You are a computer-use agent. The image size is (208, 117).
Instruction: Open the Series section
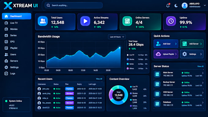[13, 35]
